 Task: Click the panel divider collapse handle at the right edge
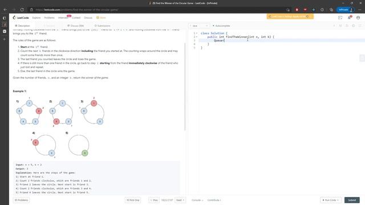[x=362, y=58]
